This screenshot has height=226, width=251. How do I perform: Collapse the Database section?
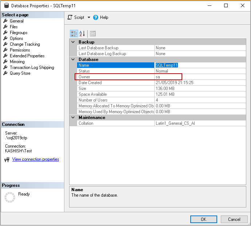tap(73, 59)
